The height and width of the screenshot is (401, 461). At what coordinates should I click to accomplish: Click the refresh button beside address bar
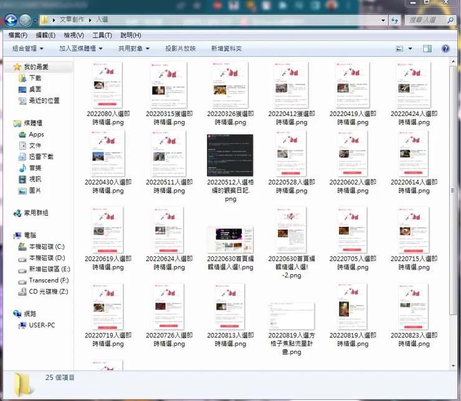pyautogui.click(x=394, y=20)
